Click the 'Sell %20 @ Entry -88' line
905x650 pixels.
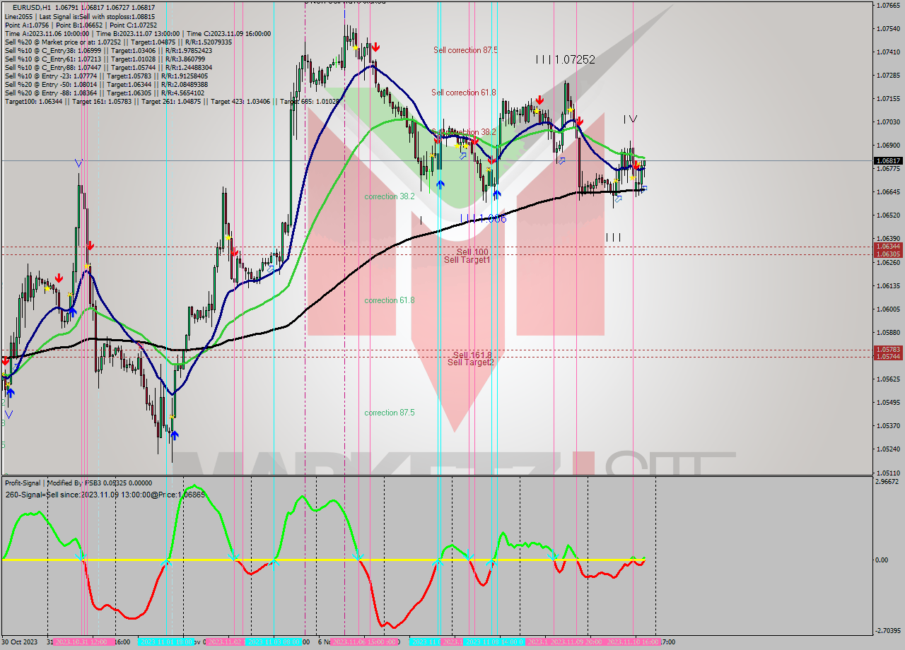[105, 93]
